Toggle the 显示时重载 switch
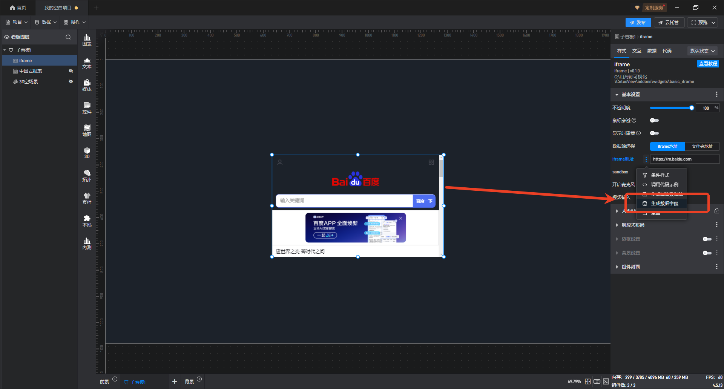This screenshot has width=724, height=389. click(x=654, y=133)
